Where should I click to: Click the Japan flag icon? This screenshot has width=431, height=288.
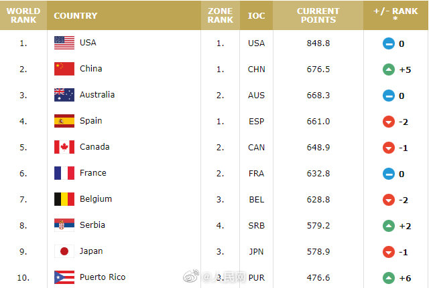[64, 251]
